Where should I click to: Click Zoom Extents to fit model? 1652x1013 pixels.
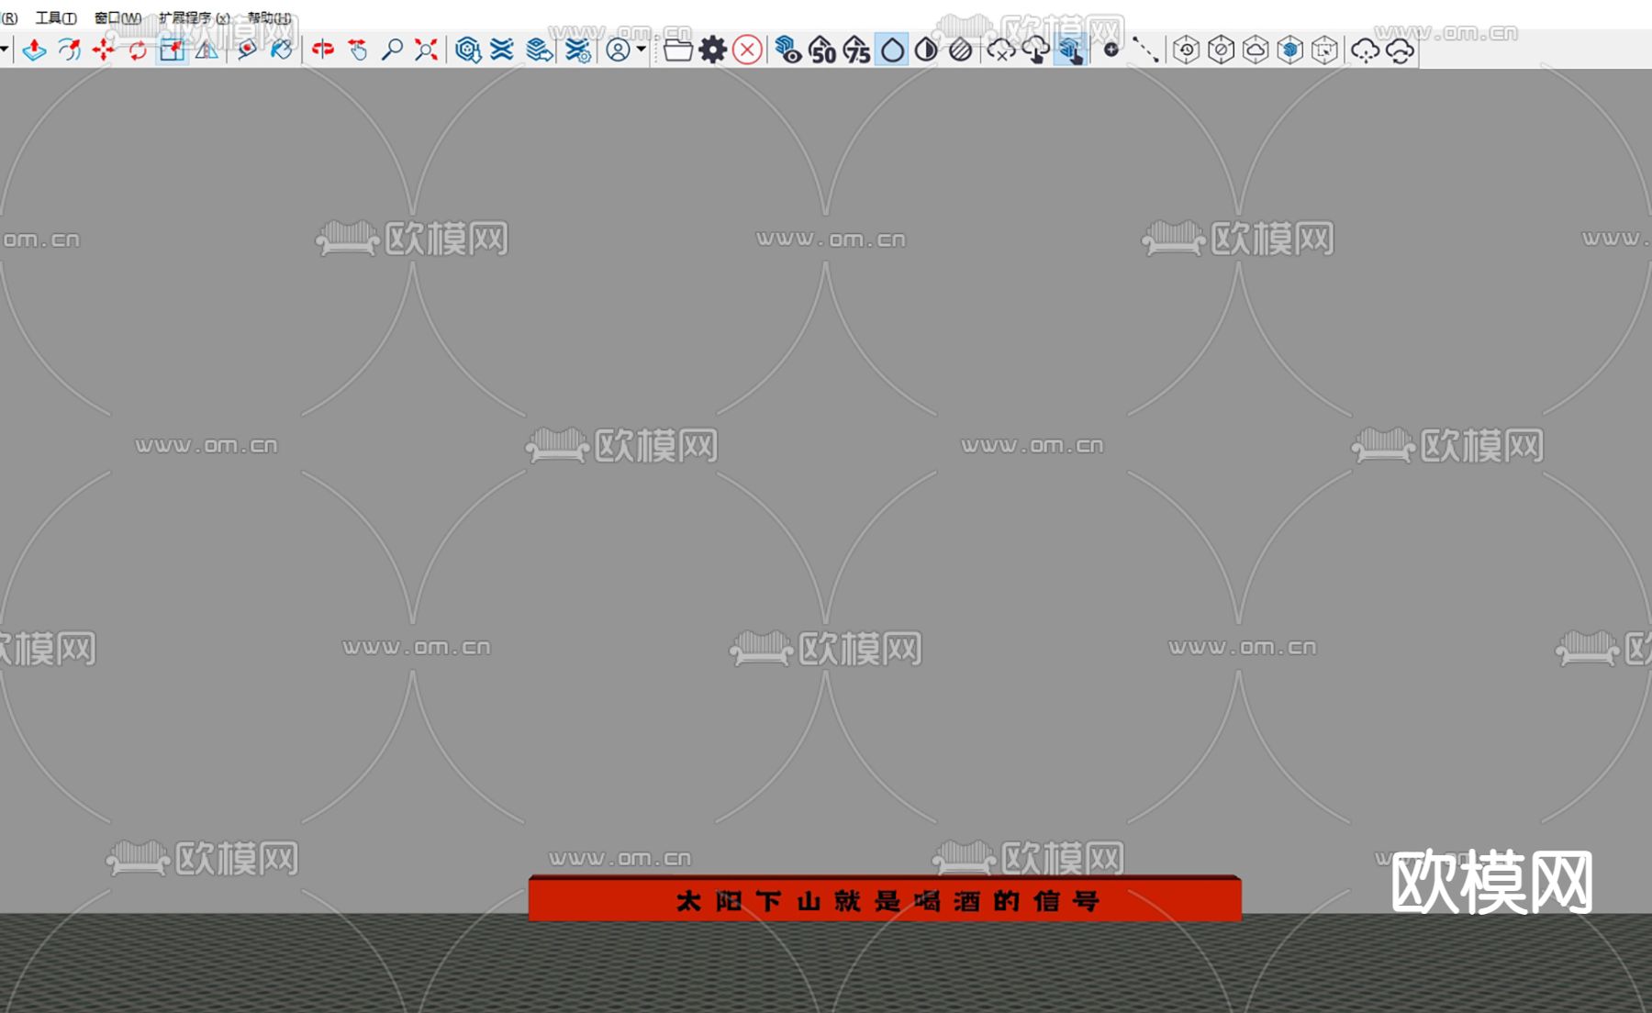(x=424, y=52)
